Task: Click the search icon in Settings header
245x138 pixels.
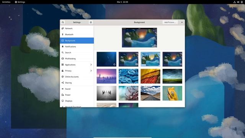Action: pyautogui.click(x=63, y=22)
